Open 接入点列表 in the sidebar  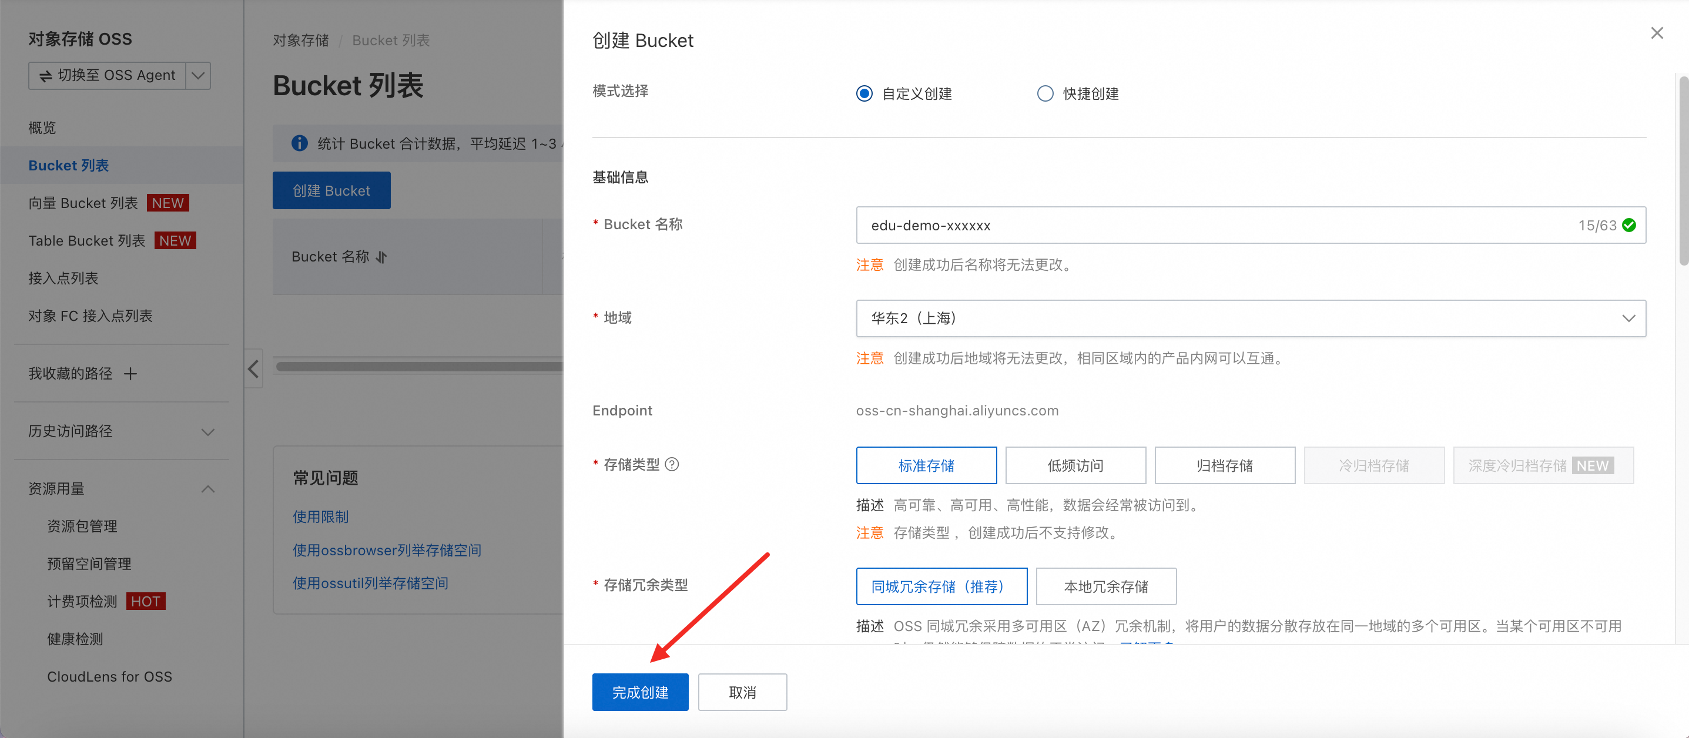(63, 278)
